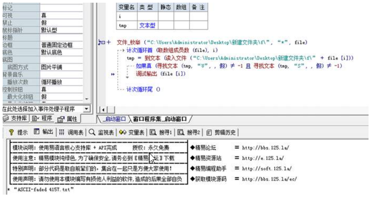Viewport: 381px width, 201px height.
Task: Select the 底色 value 默认底色
Action: [61, 52]
